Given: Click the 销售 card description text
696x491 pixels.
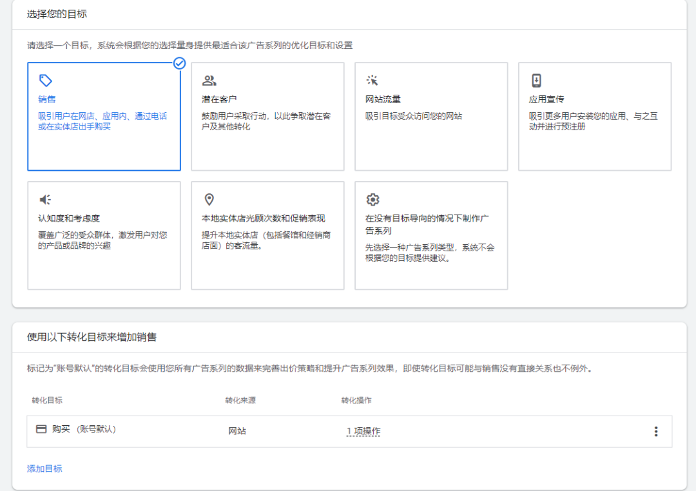Looking at the screenshot, I should 102,121.
